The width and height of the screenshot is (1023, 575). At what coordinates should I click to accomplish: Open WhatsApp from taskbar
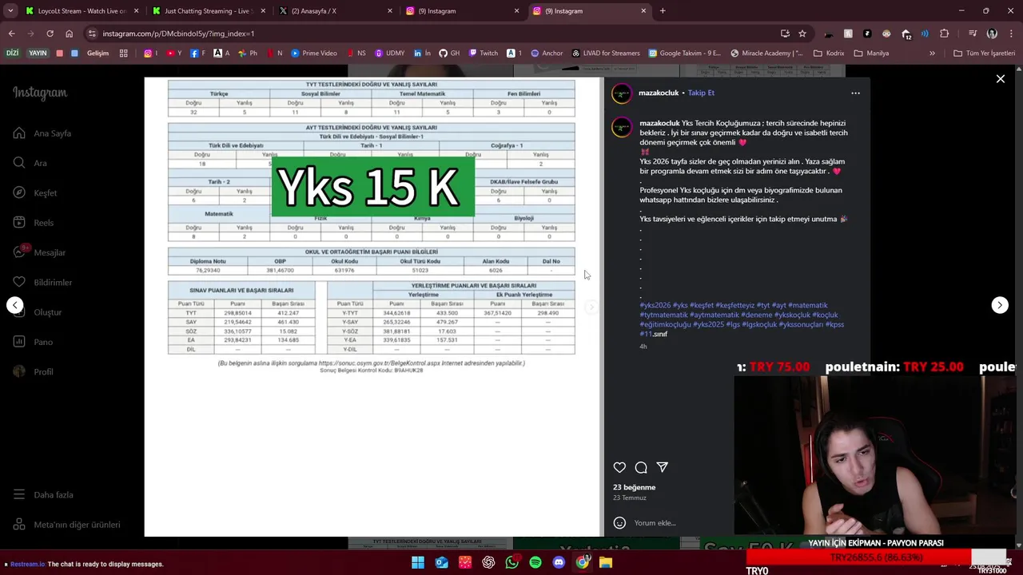(x=511, y=562)
